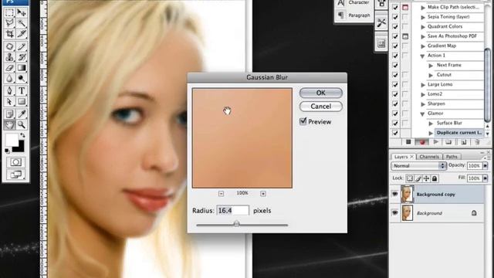Click the background color swatch

(20, 148)
